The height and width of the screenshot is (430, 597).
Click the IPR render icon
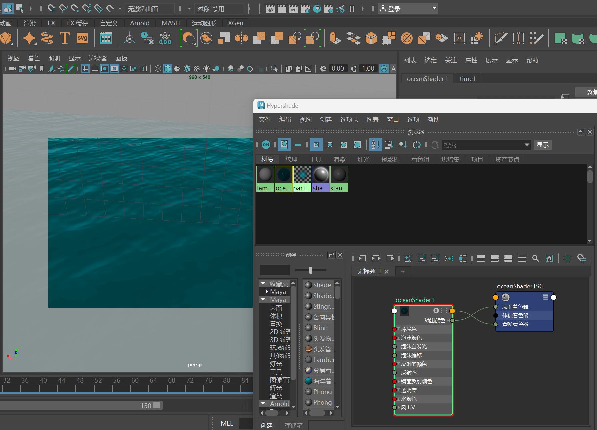pos(294,8)
